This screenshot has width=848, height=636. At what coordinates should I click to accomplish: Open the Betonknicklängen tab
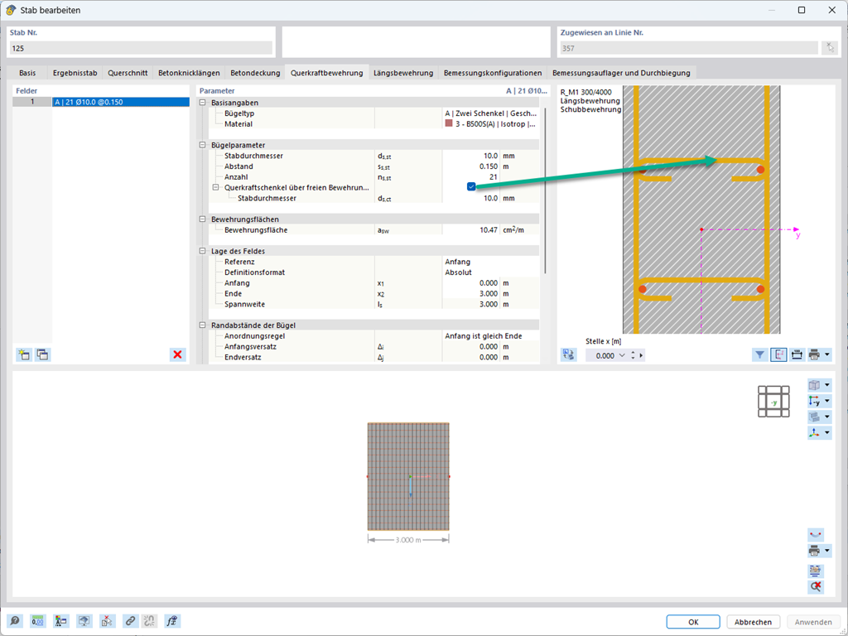click(190, 73)
